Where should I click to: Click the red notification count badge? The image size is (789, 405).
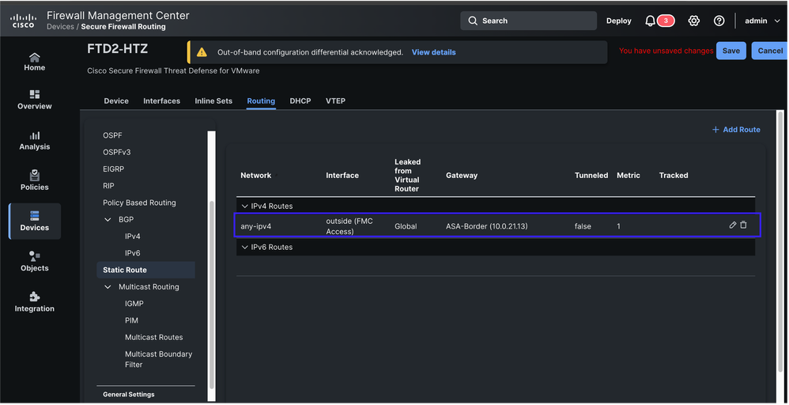pos(666,21)
